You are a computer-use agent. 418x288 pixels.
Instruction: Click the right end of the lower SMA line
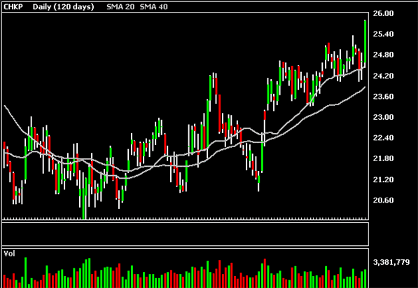[x=364, y=88]
